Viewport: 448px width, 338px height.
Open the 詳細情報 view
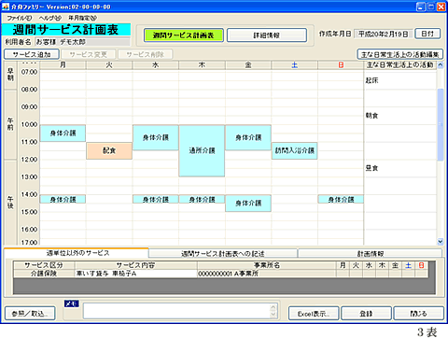pyautogui.click(x=267, y=35)
